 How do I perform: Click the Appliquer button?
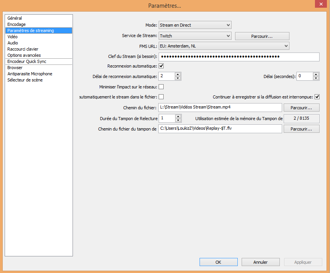[x=303, y=262]
